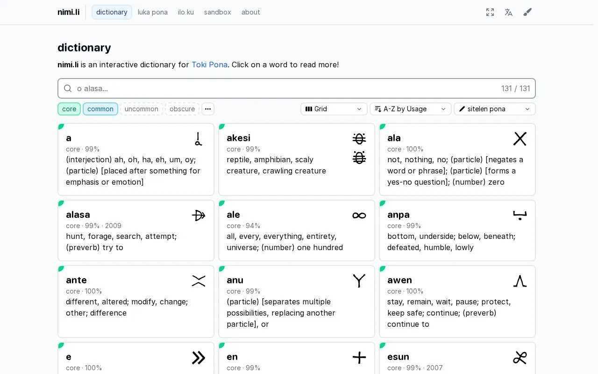598x374 pixels.
Task: Open the language translation menu icon
Action: coord(509,12)
